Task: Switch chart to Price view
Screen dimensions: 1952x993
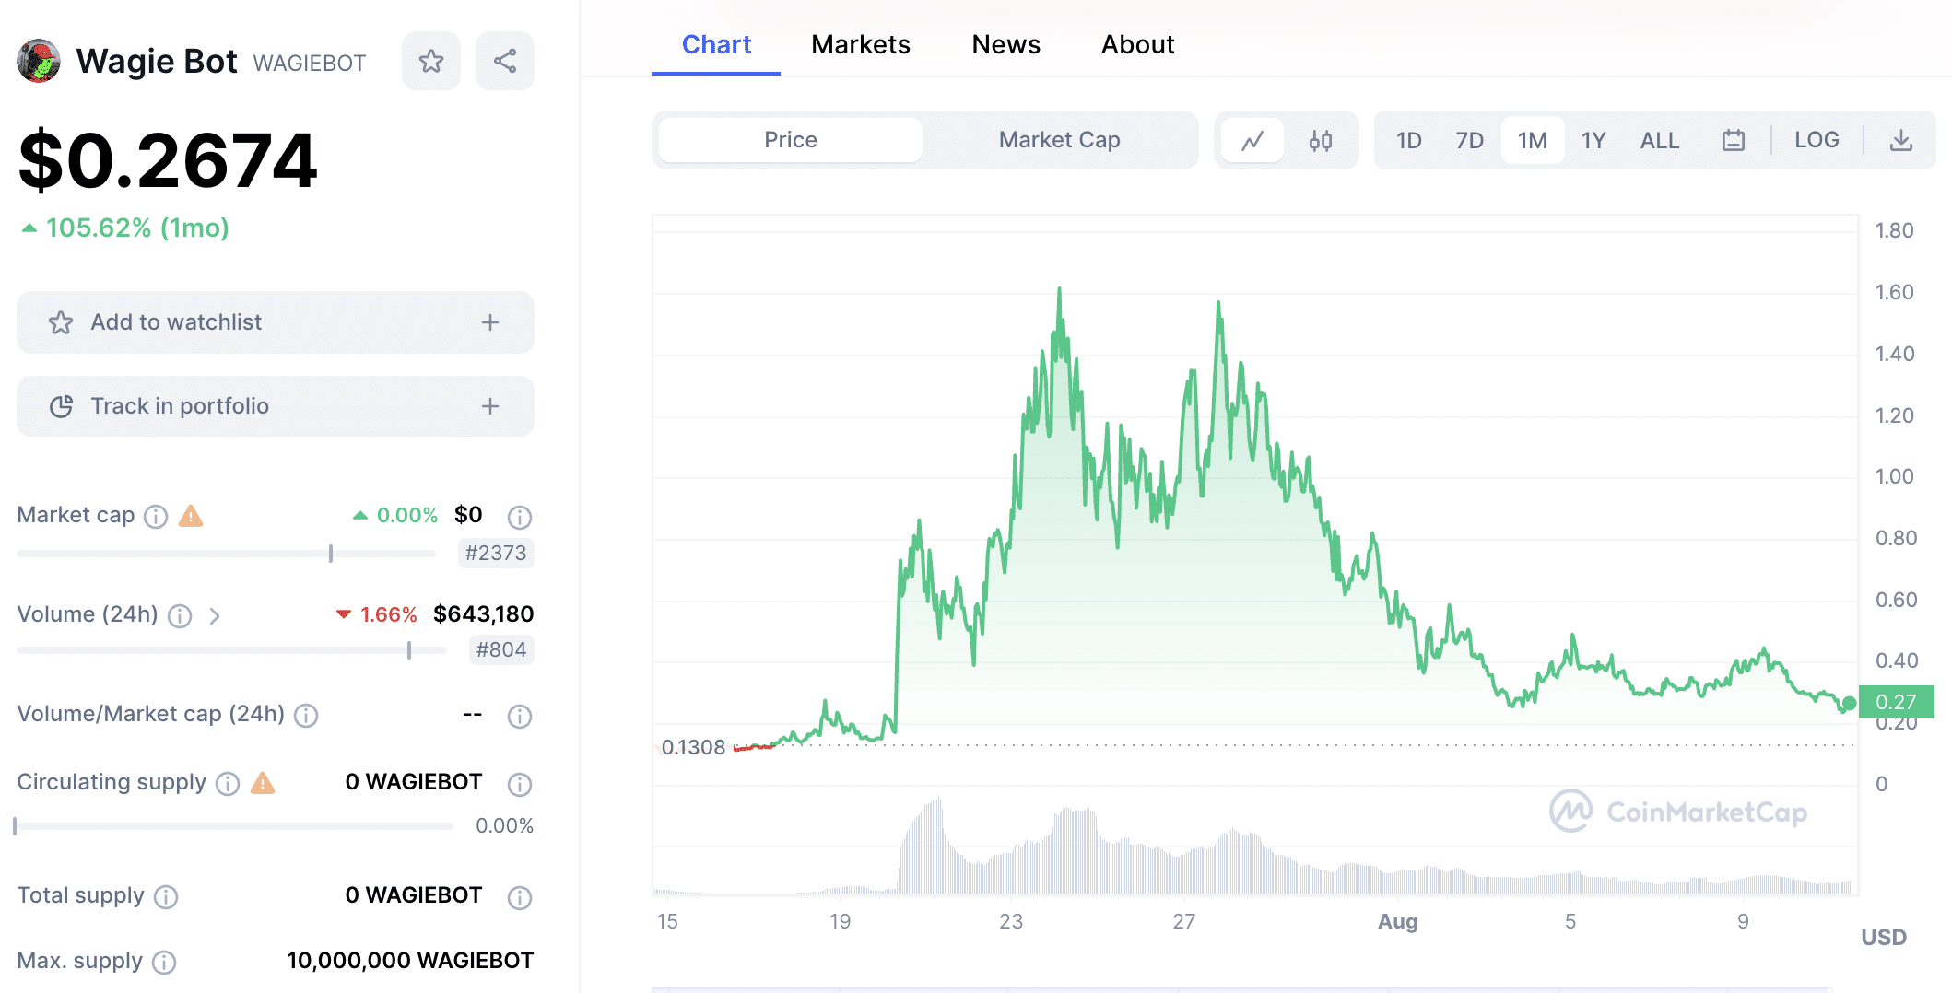Action: point(791,140)
